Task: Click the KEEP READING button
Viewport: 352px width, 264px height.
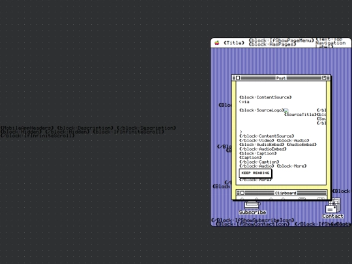Action: pos(256,173)
